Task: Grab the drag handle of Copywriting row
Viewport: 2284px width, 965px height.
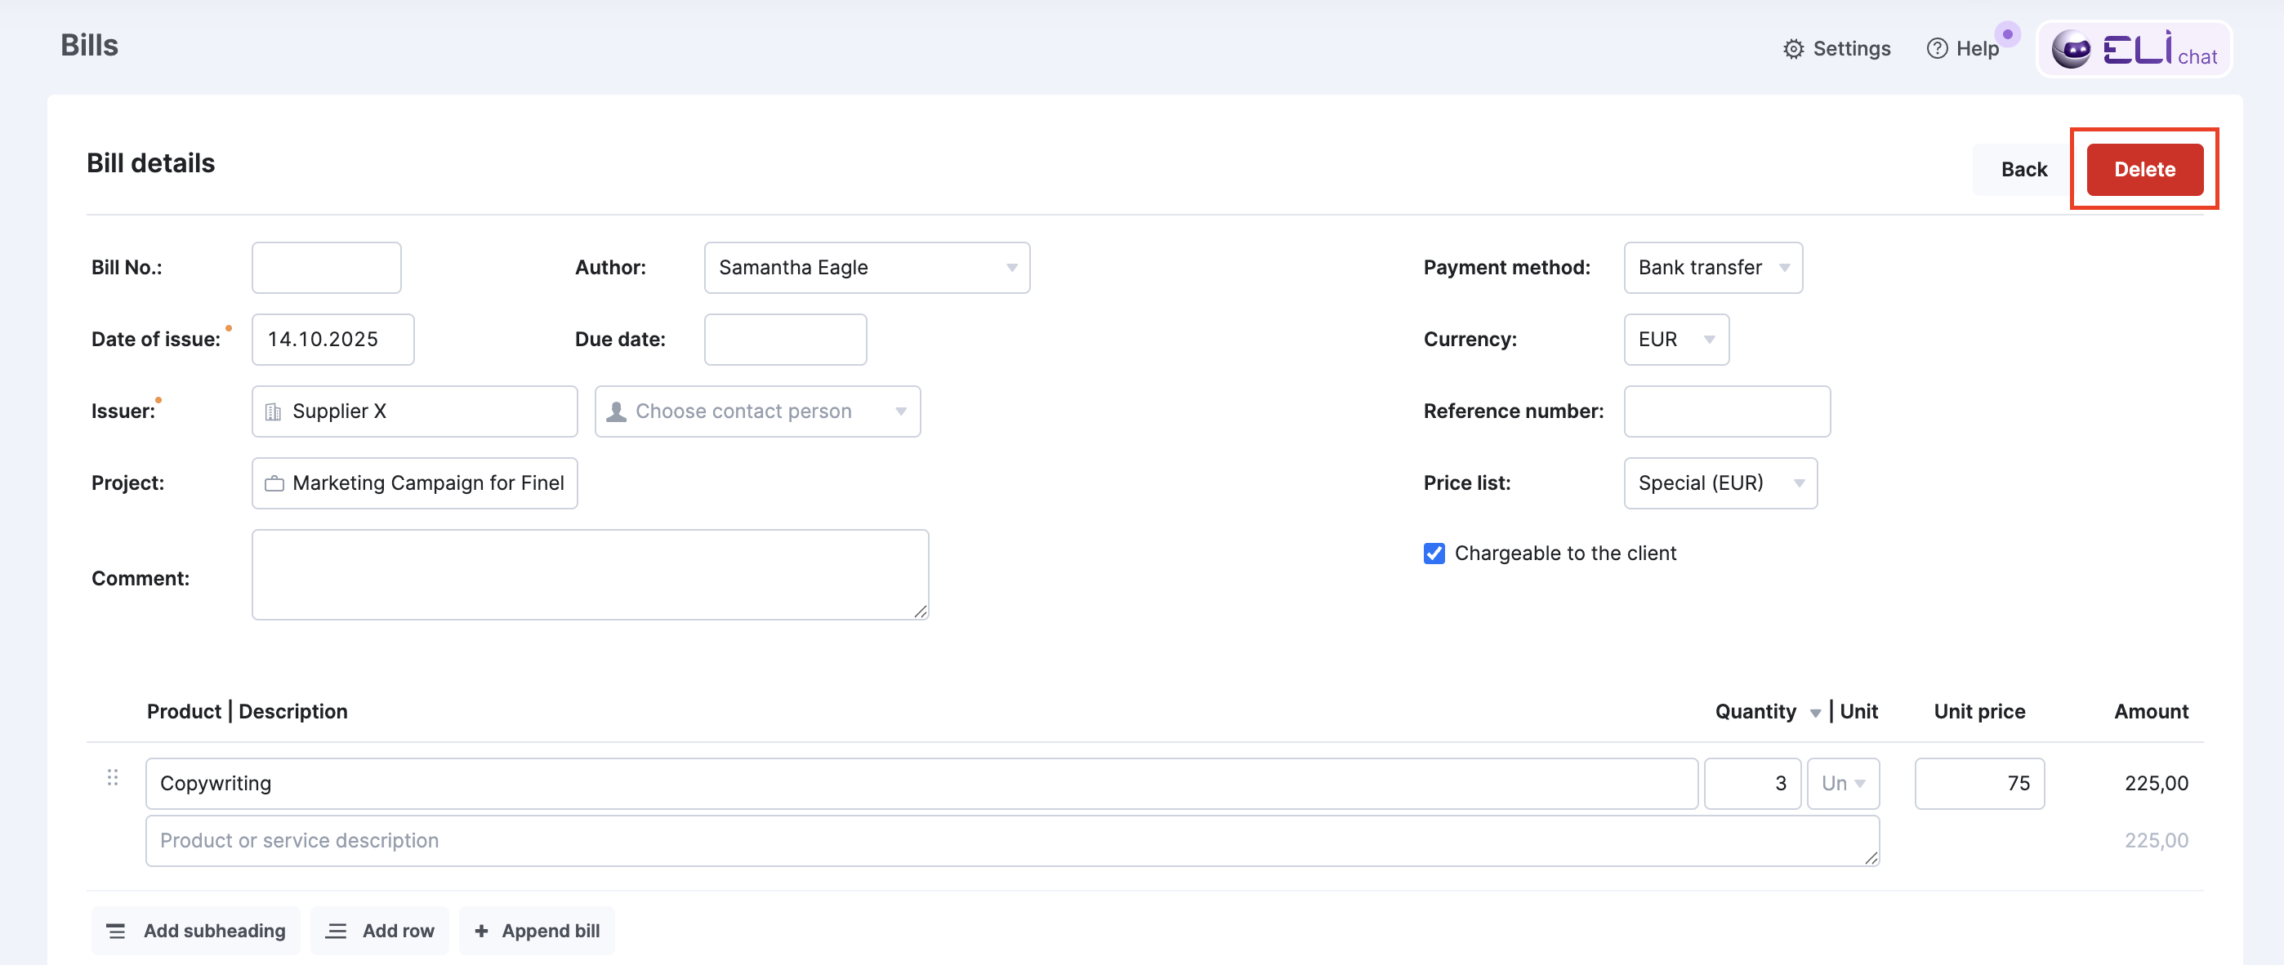Action: pyautogui.click(x=113, y=777)
